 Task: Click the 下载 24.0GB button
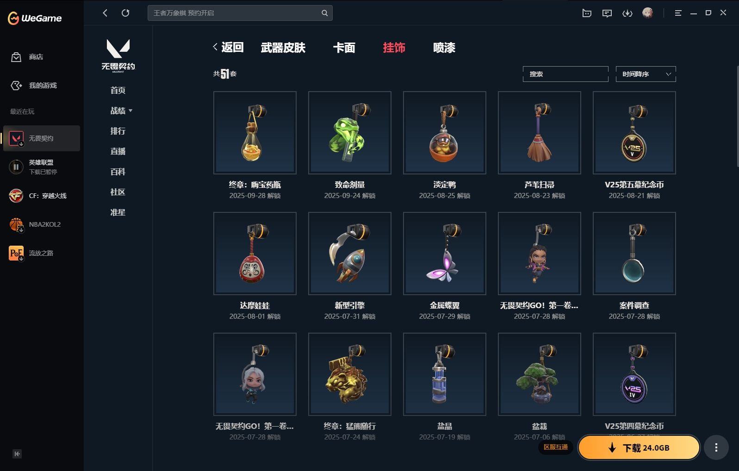tap(639, 447)
